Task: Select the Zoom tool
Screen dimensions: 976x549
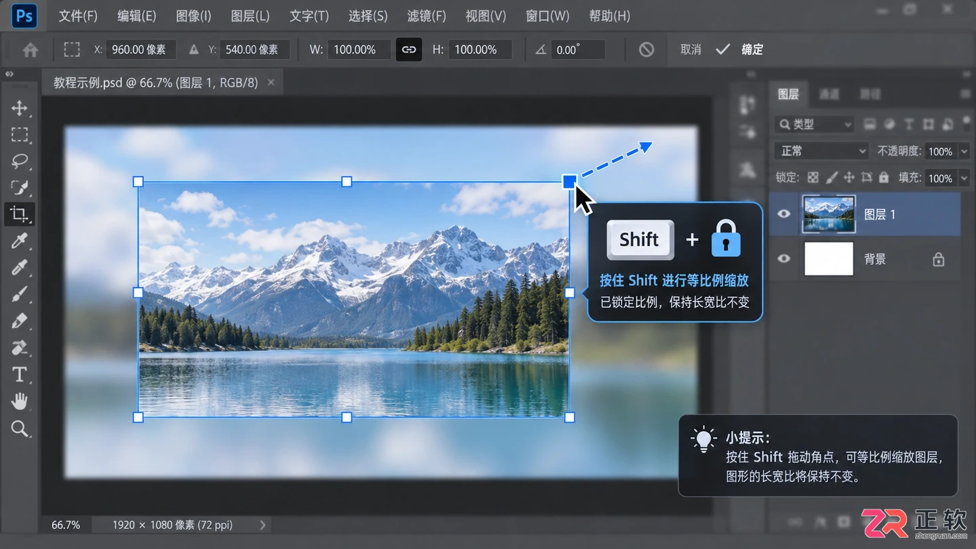Action: coord(19,428)
